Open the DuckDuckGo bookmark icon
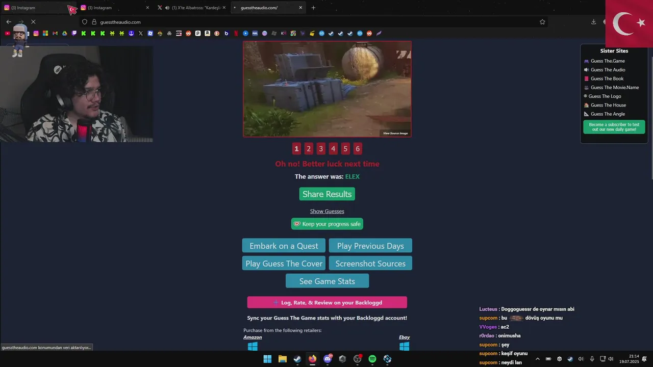Image resolution: width=653 pixels, height=367 pixels. click(217, 33)
